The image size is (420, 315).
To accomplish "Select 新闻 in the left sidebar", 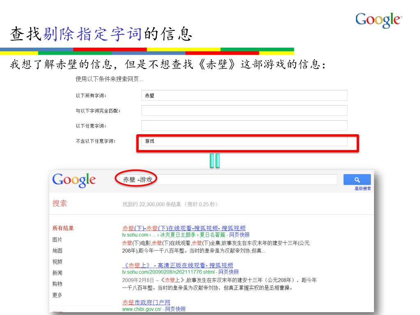I will tap(57, 273).
